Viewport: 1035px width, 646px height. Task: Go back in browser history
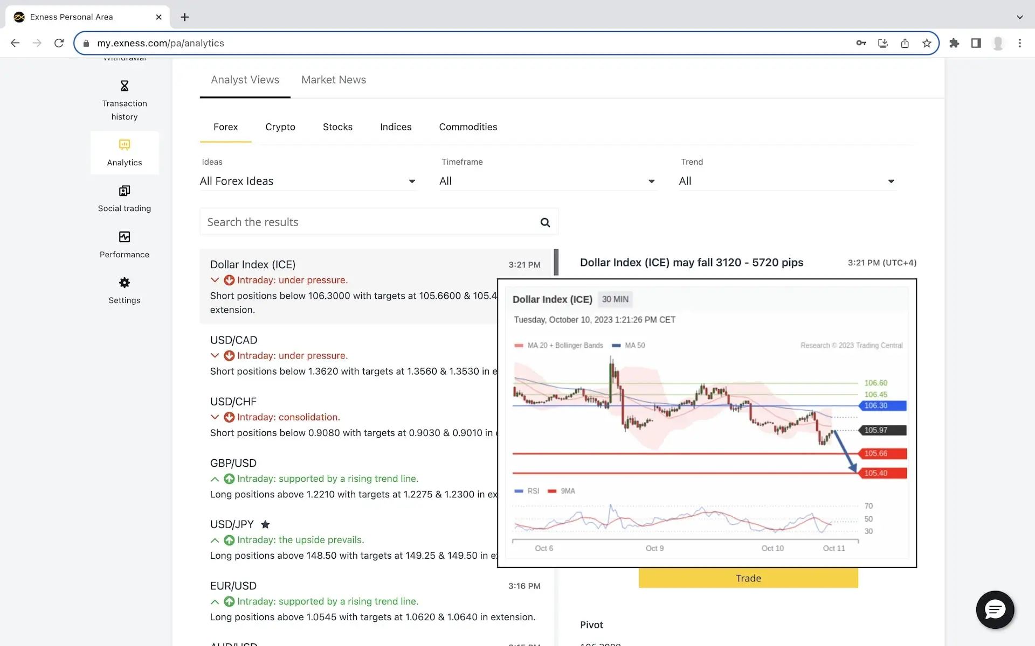15,43
